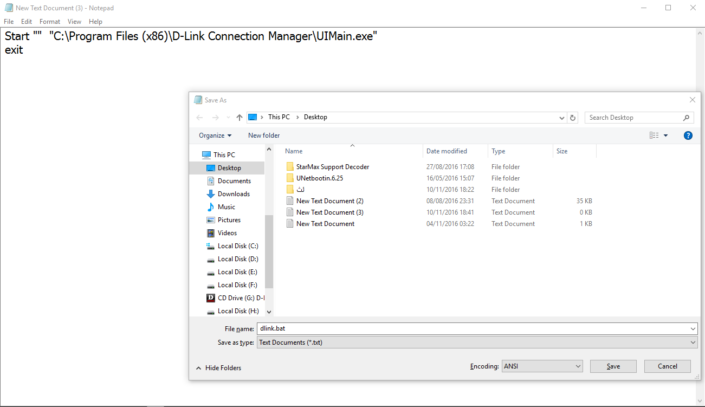
Task: Collapse with Hide Folders
Action: [218, 368]
